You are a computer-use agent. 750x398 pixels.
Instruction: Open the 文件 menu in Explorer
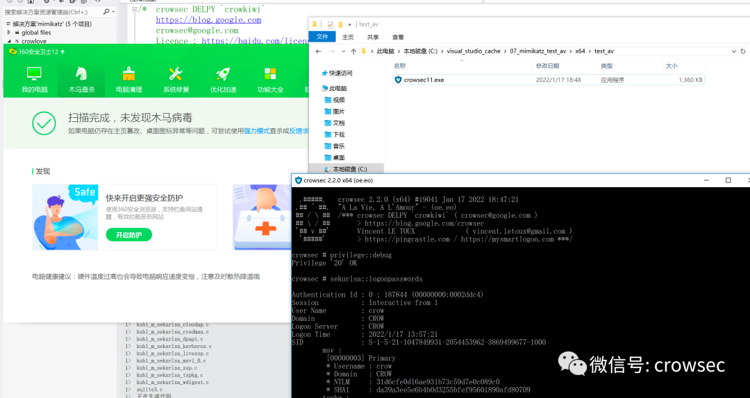322,37
